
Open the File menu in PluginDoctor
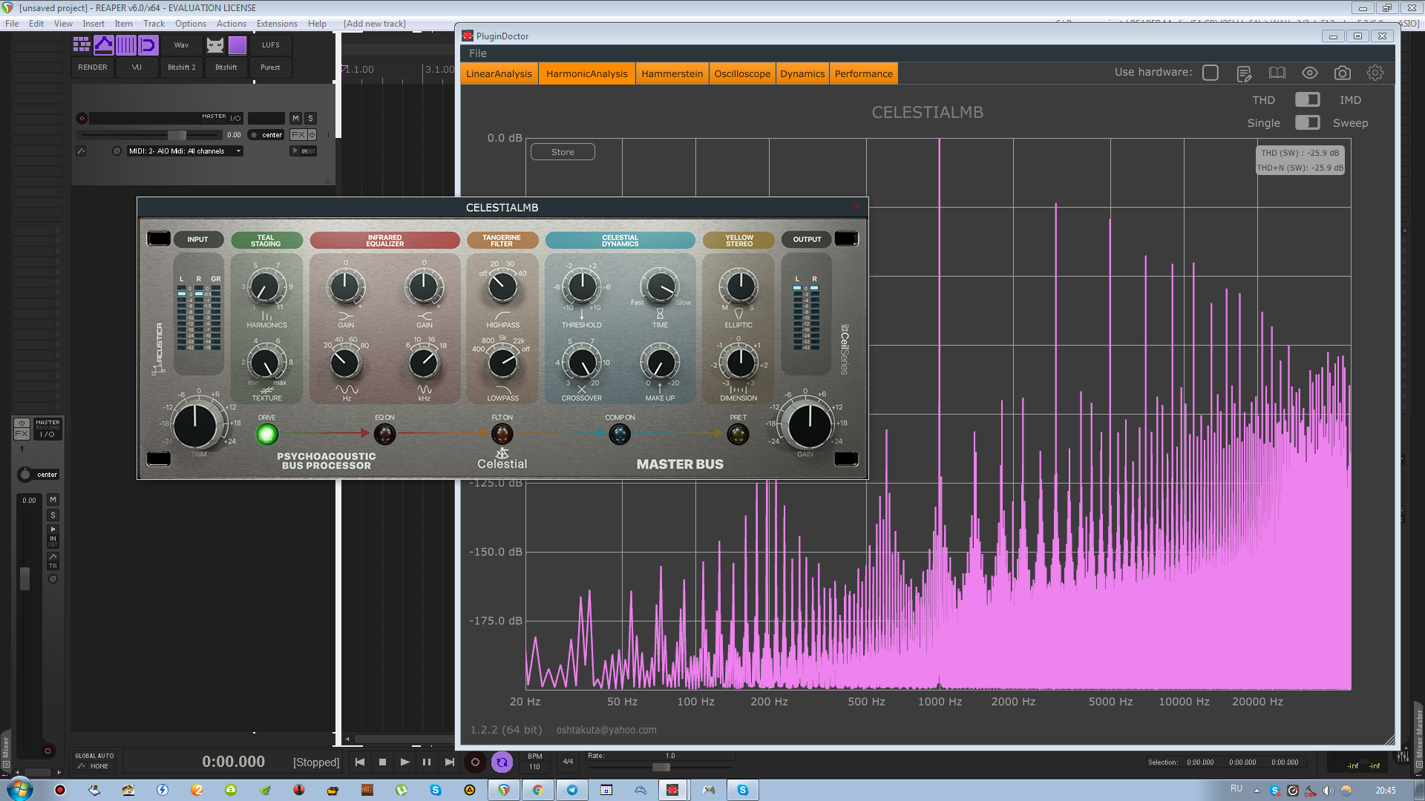pos(478,53)
